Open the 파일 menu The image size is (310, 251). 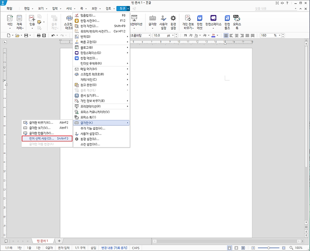9,9
